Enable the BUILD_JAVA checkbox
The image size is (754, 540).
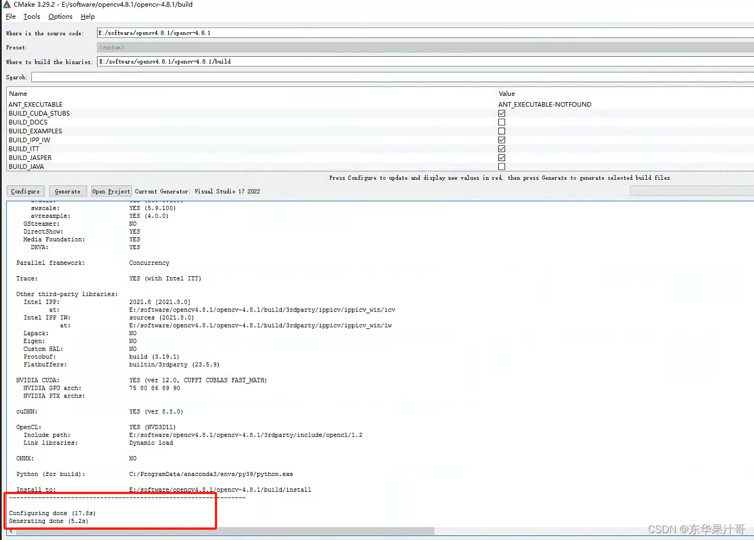tap(502, 167)
